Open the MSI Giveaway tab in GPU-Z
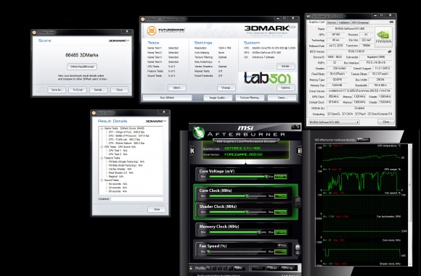 [360, 22]
